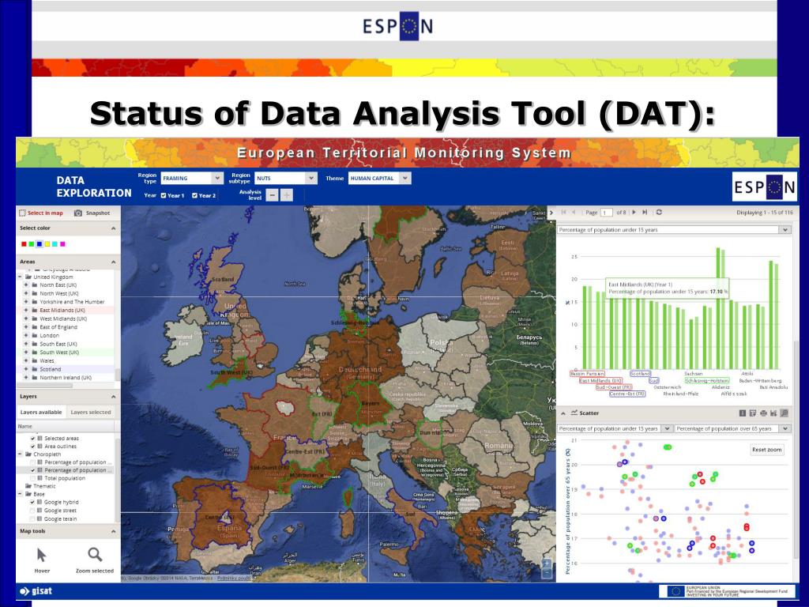Click the Scotland folder icon
Image resolution: width=809 pixels, height=607 pixels.
click(35, 369)
